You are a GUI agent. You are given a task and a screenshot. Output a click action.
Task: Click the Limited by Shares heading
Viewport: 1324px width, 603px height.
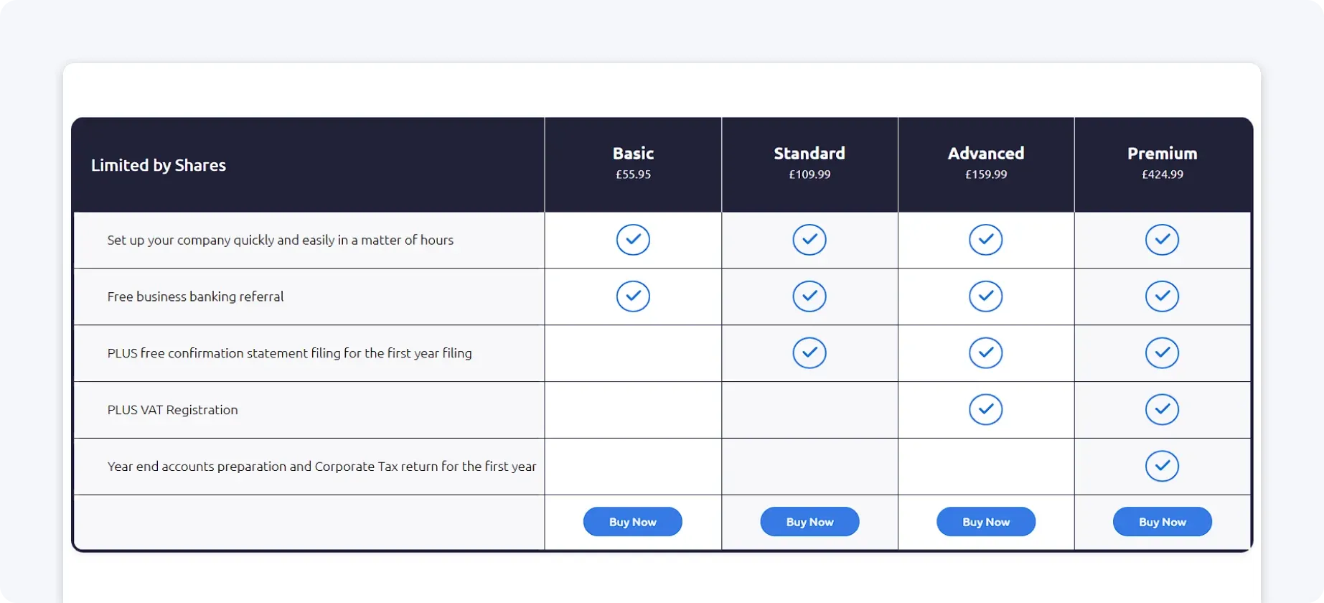[x=158, y=165]
